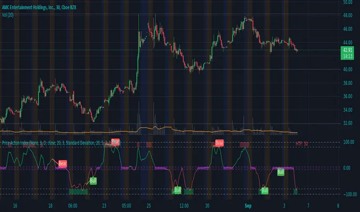Click the Bear label beside the purple zero line
This screenshot has height=212, width=360.
point(63,164)
